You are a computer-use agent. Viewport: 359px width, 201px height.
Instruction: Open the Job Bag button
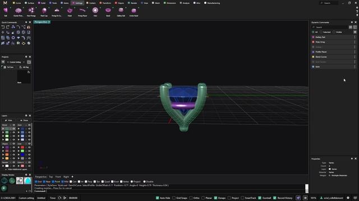tap(24, 67)
